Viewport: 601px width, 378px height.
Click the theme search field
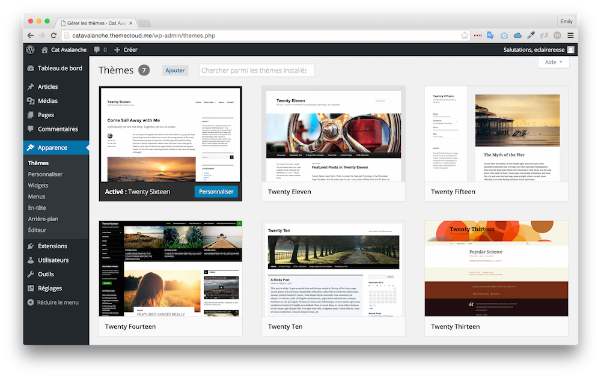click(257, 70)
